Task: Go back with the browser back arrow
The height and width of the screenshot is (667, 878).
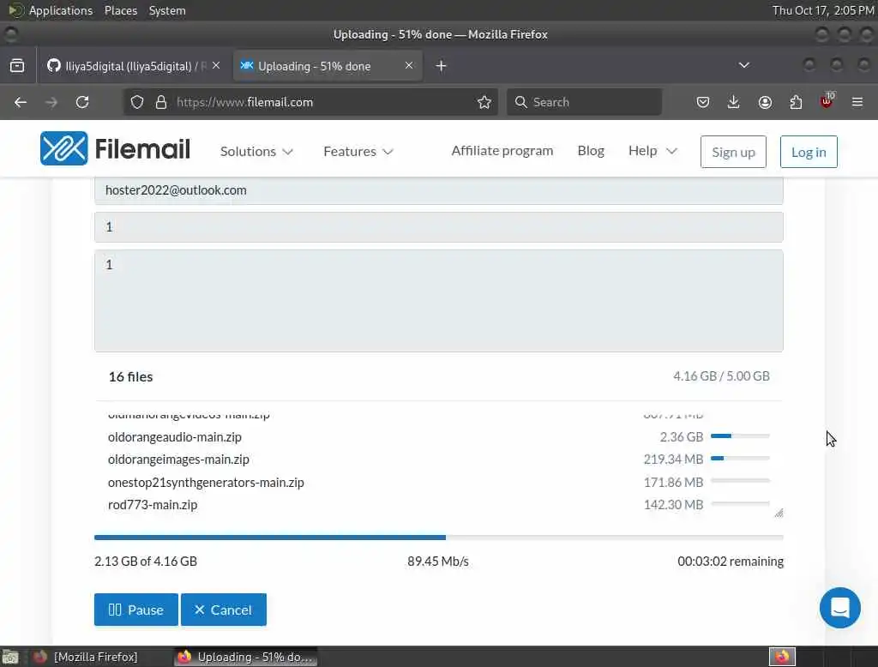Action: click(x=21, y=102)
